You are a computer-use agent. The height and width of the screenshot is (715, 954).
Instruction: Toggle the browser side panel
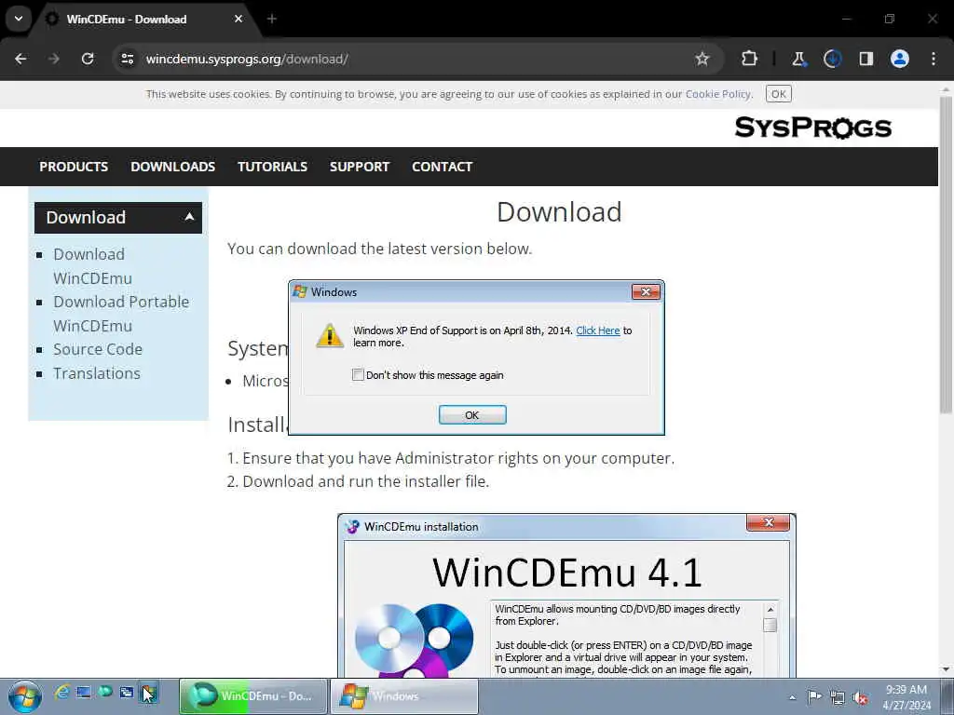tap(865, 59)
